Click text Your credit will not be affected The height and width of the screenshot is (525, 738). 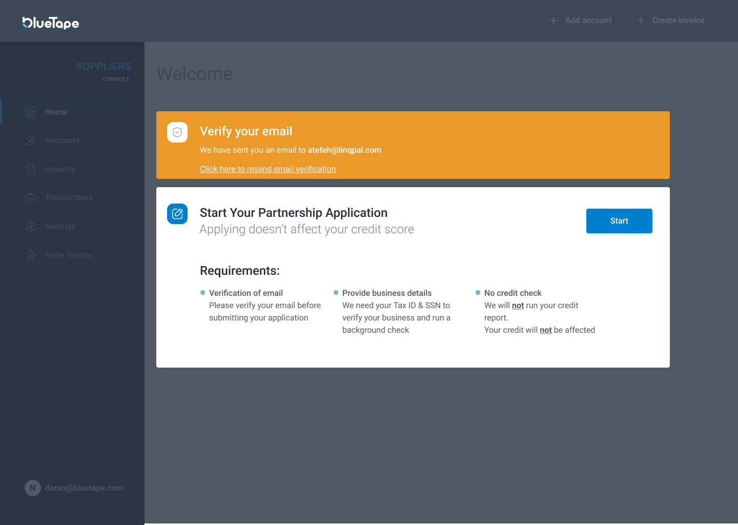(x=540, y=330)
